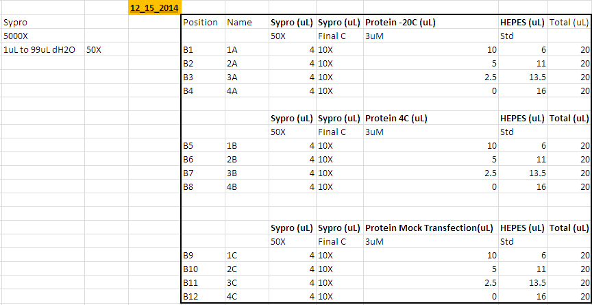Select the name cell 2C
Image resolution: width=592 pixels, height=305 pixels.
(x=232, y=269)
